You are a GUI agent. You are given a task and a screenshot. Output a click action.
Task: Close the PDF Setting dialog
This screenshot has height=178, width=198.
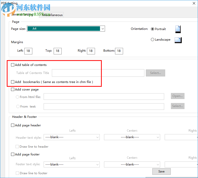[x=194, y=3]
